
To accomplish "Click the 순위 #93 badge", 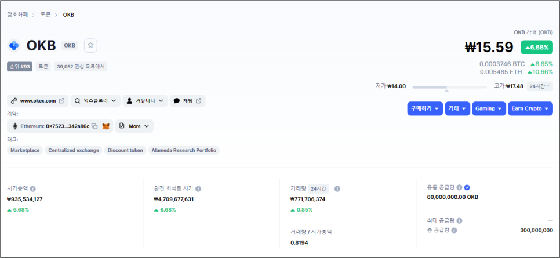I will click(20, 67).
